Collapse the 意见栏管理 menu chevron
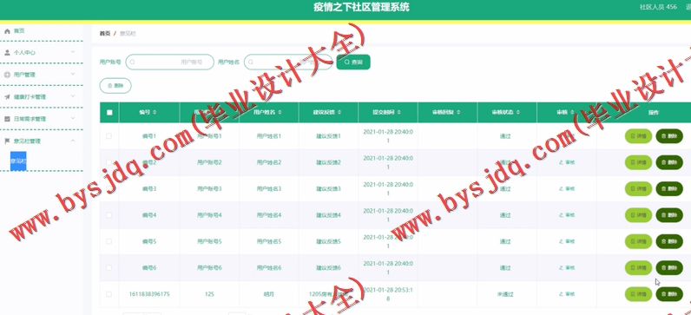The height and width of the screenshot is (315, 691). click(73, 141)
